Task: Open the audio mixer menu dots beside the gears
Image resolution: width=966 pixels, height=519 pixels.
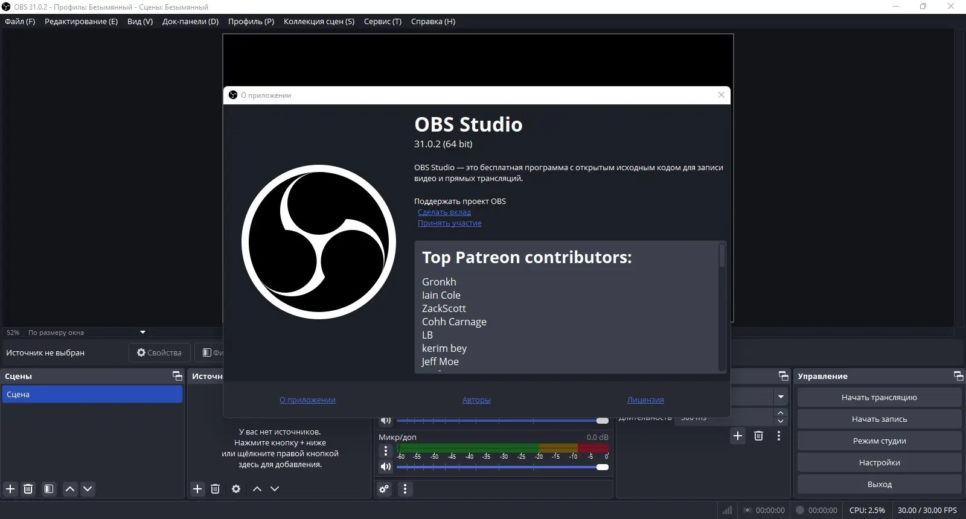Action: (405, 489)
